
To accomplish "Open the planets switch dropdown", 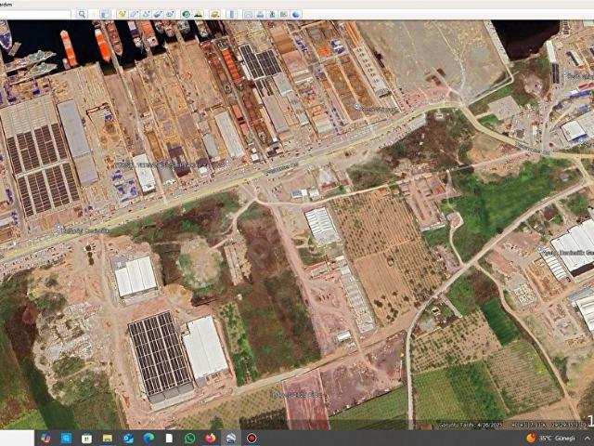I will [214, 15].
